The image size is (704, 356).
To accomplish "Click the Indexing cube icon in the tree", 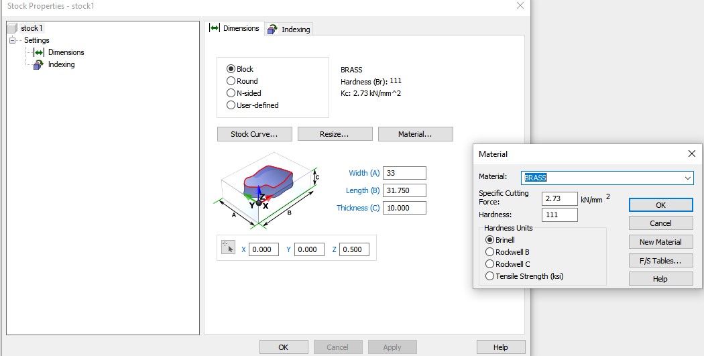I will [39, 64].
